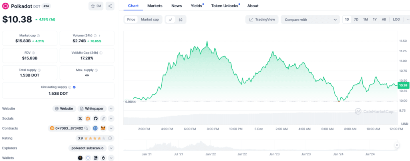This screenshot has width=410, height=161.
Task: Select the Market cap chart toggle
Action: click(150, 20)
